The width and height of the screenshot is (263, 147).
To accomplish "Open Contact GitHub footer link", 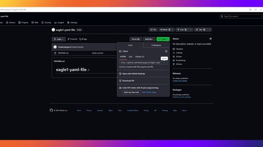I will pyautogui.click(x=132, y=111).
